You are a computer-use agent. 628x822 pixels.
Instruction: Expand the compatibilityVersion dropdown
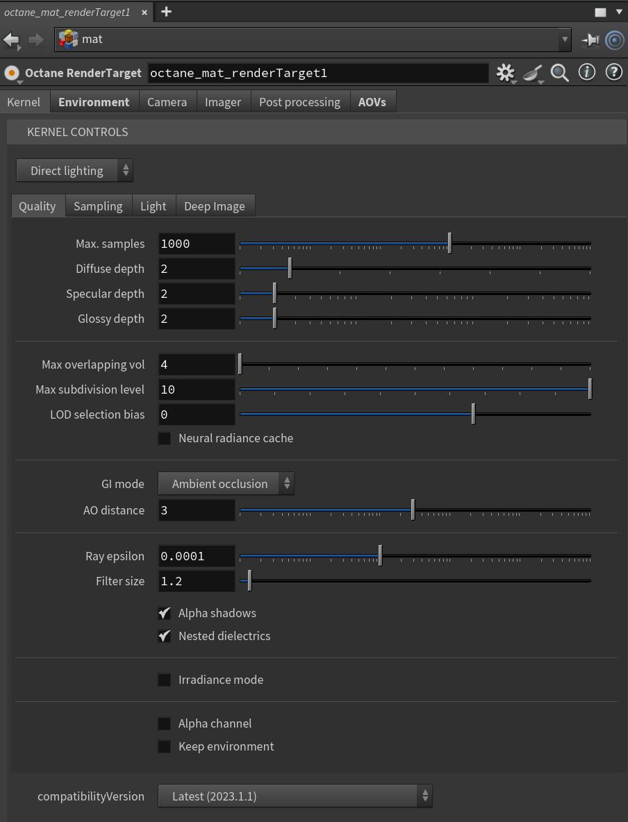click(295, 796)
